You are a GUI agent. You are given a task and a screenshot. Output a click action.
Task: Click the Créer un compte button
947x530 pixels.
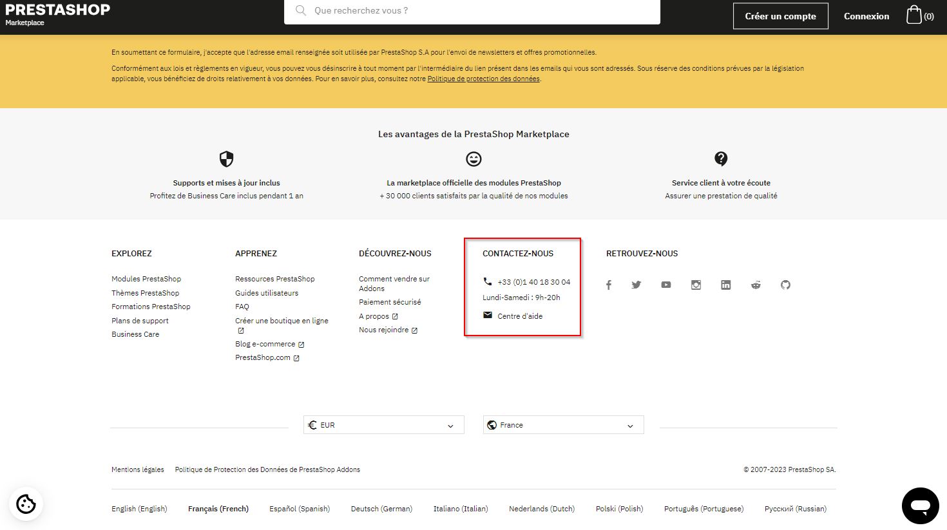click(780, 16)
